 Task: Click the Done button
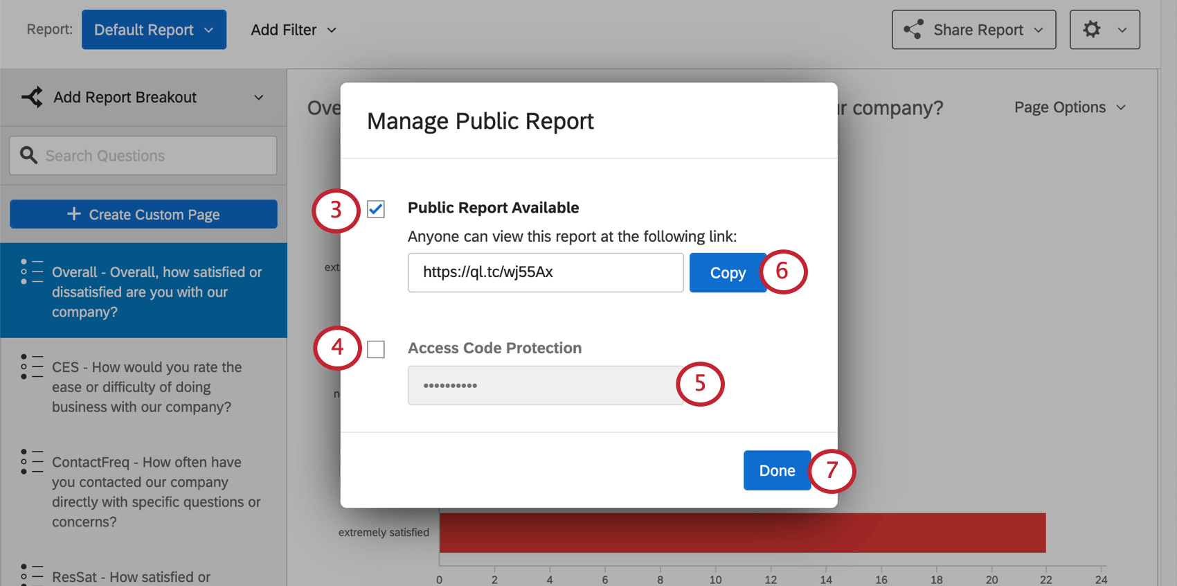click(777, 470)
